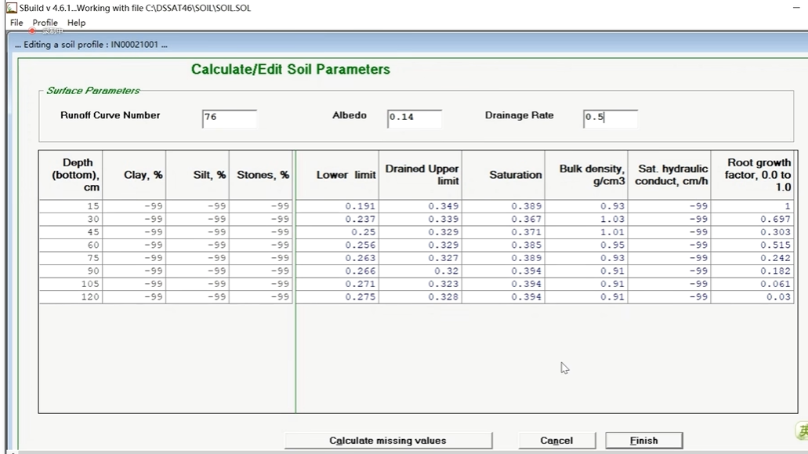Viewport: 808px width, 454px height.
Task: Select root growth factor 0.242
Action: (752, 258)
